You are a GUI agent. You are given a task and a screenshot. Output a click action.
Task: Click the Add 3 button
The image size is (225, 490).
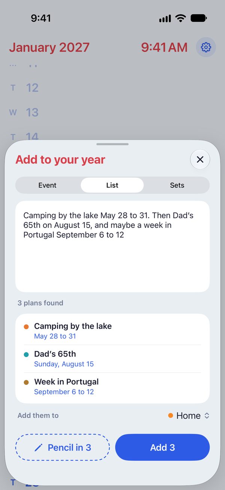click(162, 448)
